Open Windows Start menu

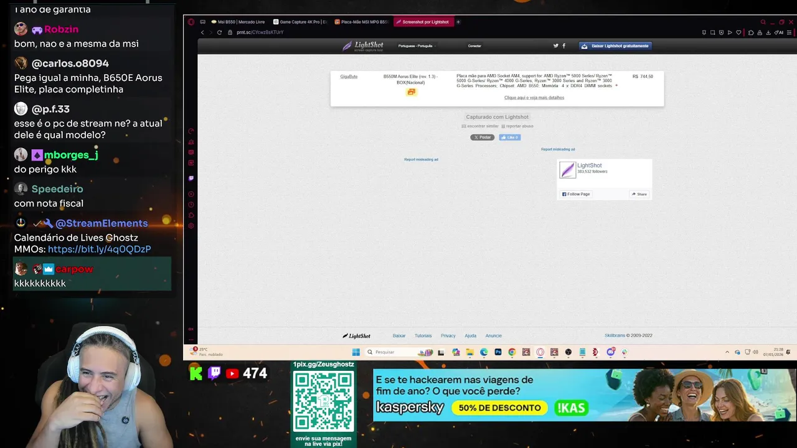pyautogui.click(x=356, y=352)
